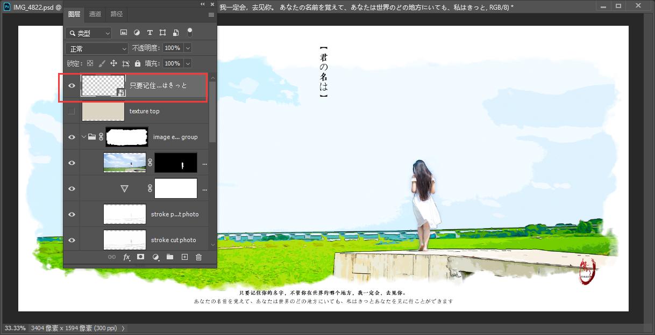This screenshot has width=655, height=335.
Task: Toggle the layer filter on/off switch
Action: pos(189,32)
